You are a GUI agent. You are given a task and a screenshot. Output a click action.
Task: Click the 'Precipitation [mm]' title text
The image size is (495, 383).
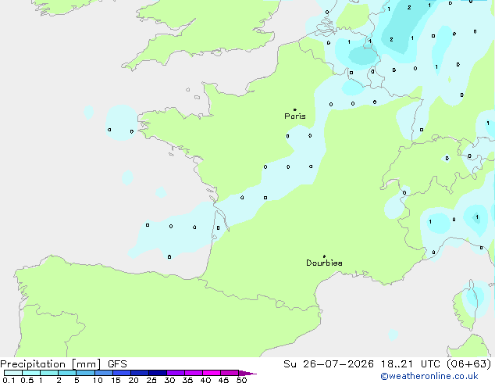click(x=51, y=364)
